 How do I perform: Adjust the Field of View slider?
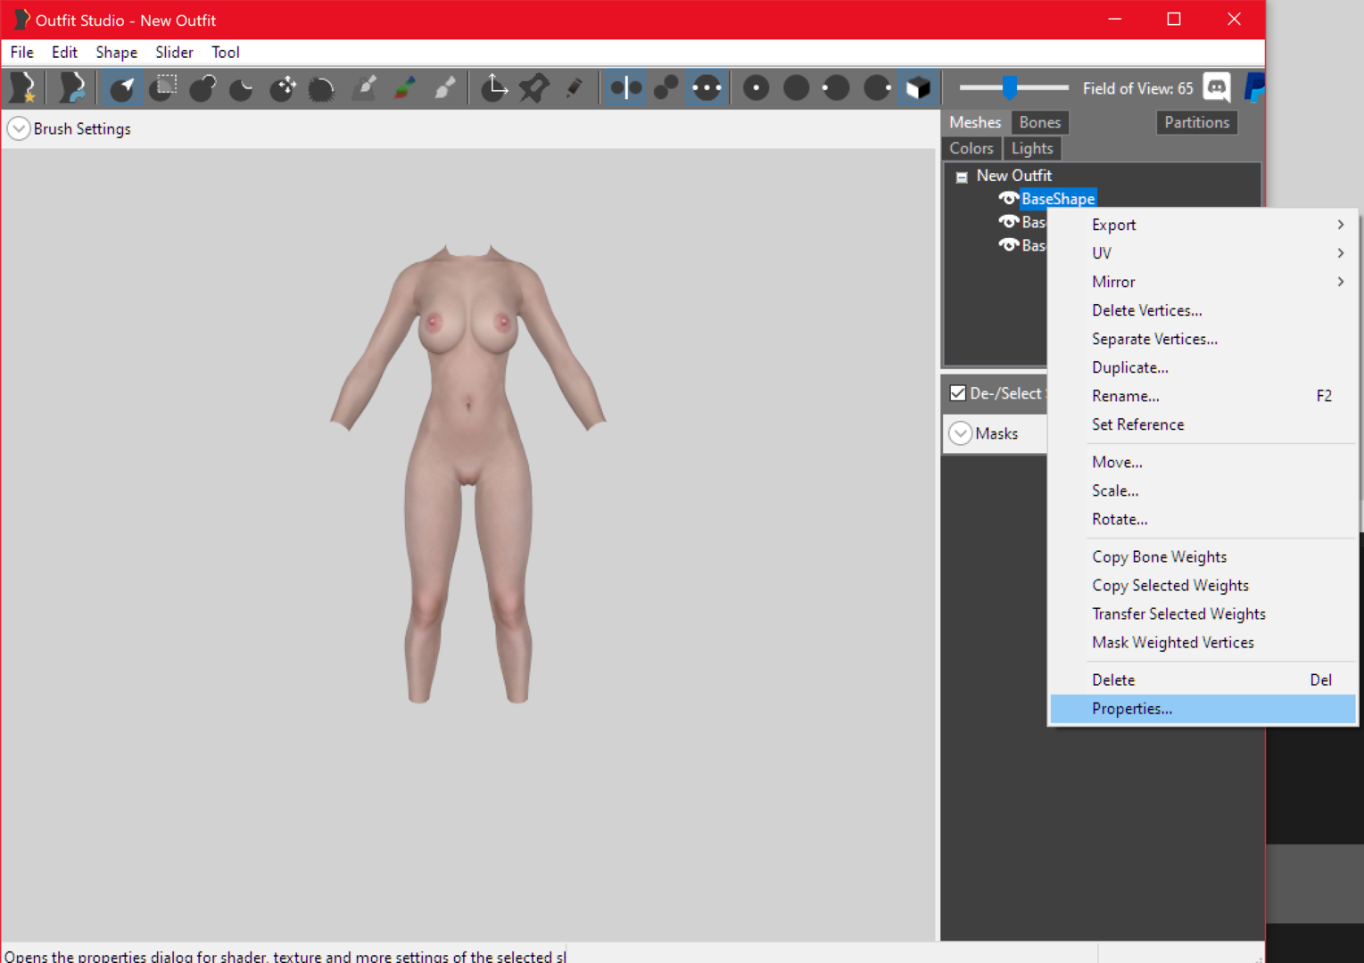(1009, 87)
